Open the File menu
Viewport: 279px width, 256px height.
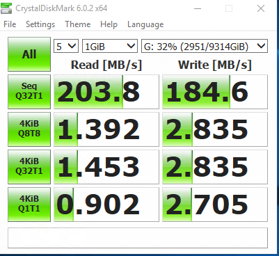pos(10,24)
